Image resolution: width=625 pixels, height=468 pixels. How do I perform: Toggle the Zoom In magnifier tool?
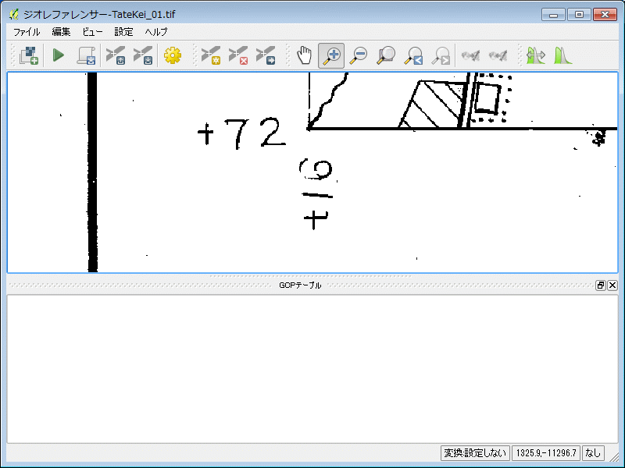[332, 55]
